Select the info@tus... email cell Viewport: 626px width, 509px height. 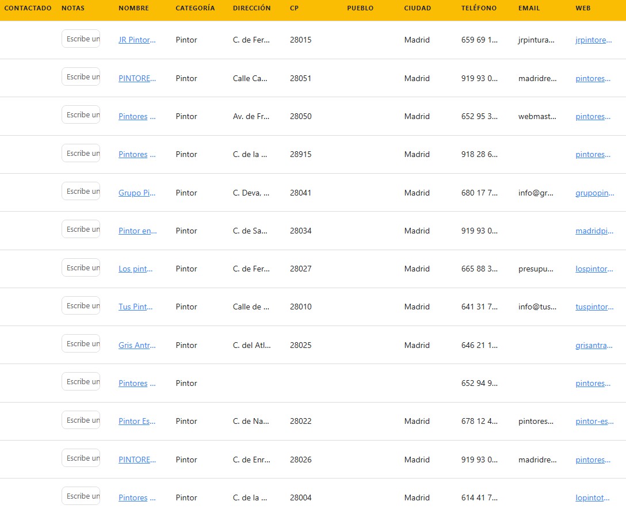coord(537,307)
